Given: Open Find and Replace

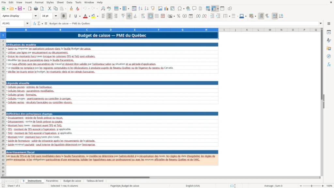Looking at the screenshot, I should click(x=103, y=8).
